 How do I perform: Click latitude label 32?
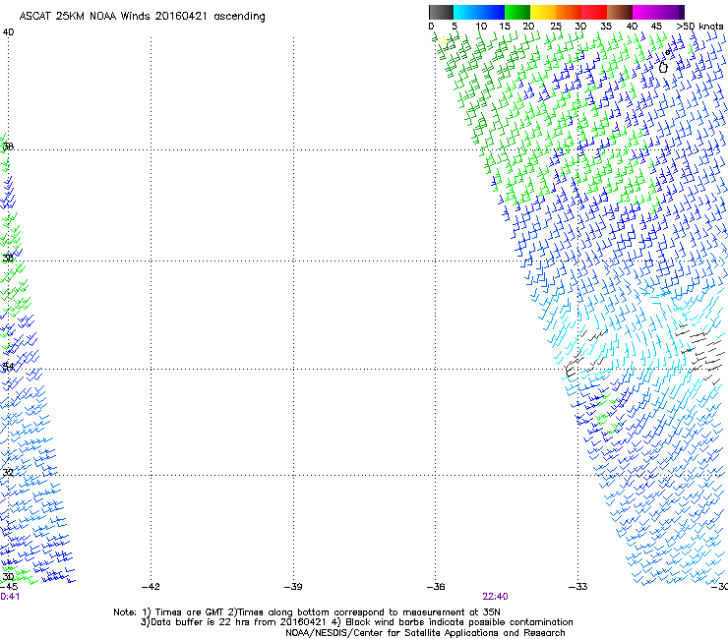8,473
